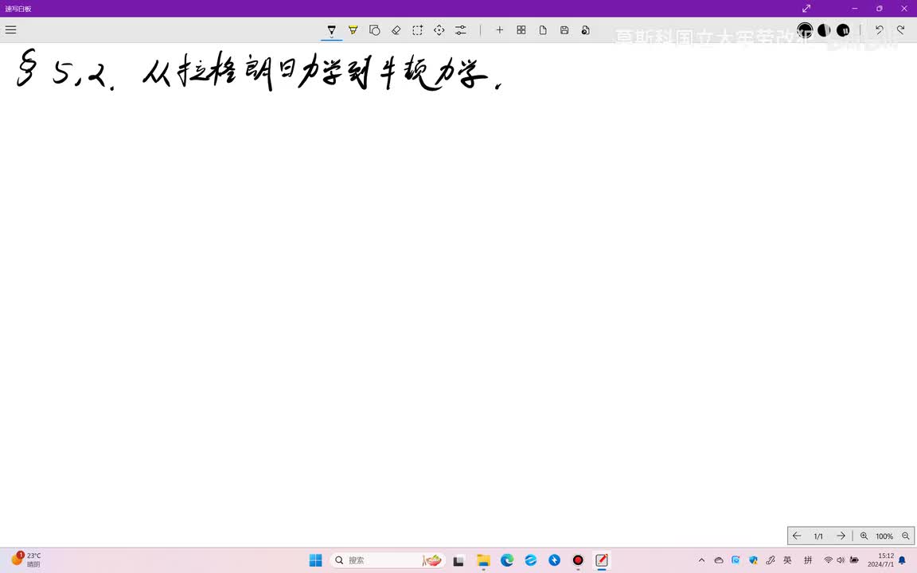Click the taskbar search box
This screenshot has height=573, width=917.
[x=388, y=560]
